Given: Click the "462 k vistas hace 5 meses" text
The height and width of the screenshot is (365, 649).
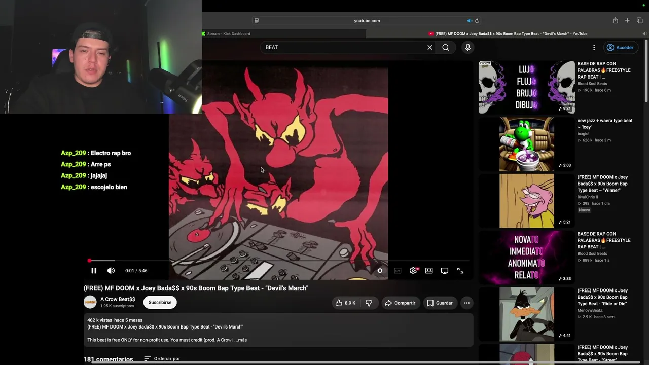Looking at the screenshot, I should [x=115, y=320].
